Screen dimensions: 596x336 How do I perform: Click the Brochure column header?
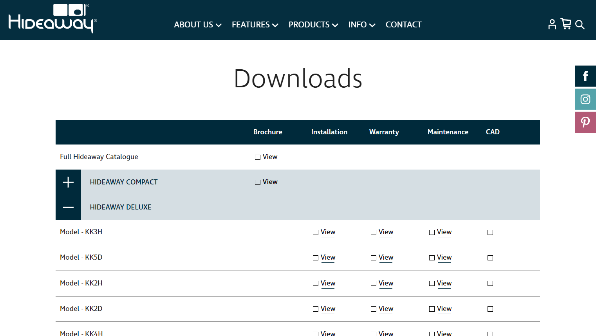268,132
